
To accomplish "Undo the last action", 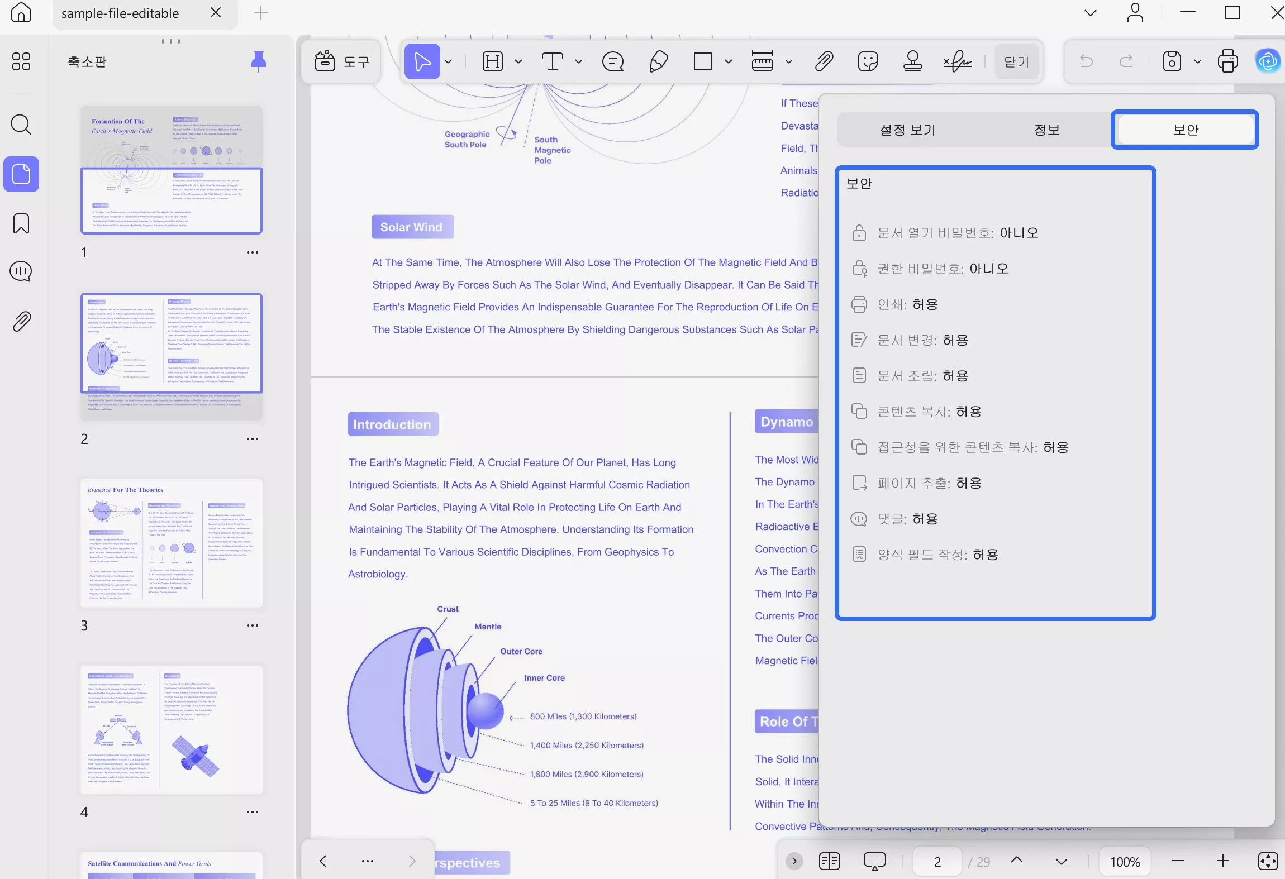I will tap(1086, 61).
